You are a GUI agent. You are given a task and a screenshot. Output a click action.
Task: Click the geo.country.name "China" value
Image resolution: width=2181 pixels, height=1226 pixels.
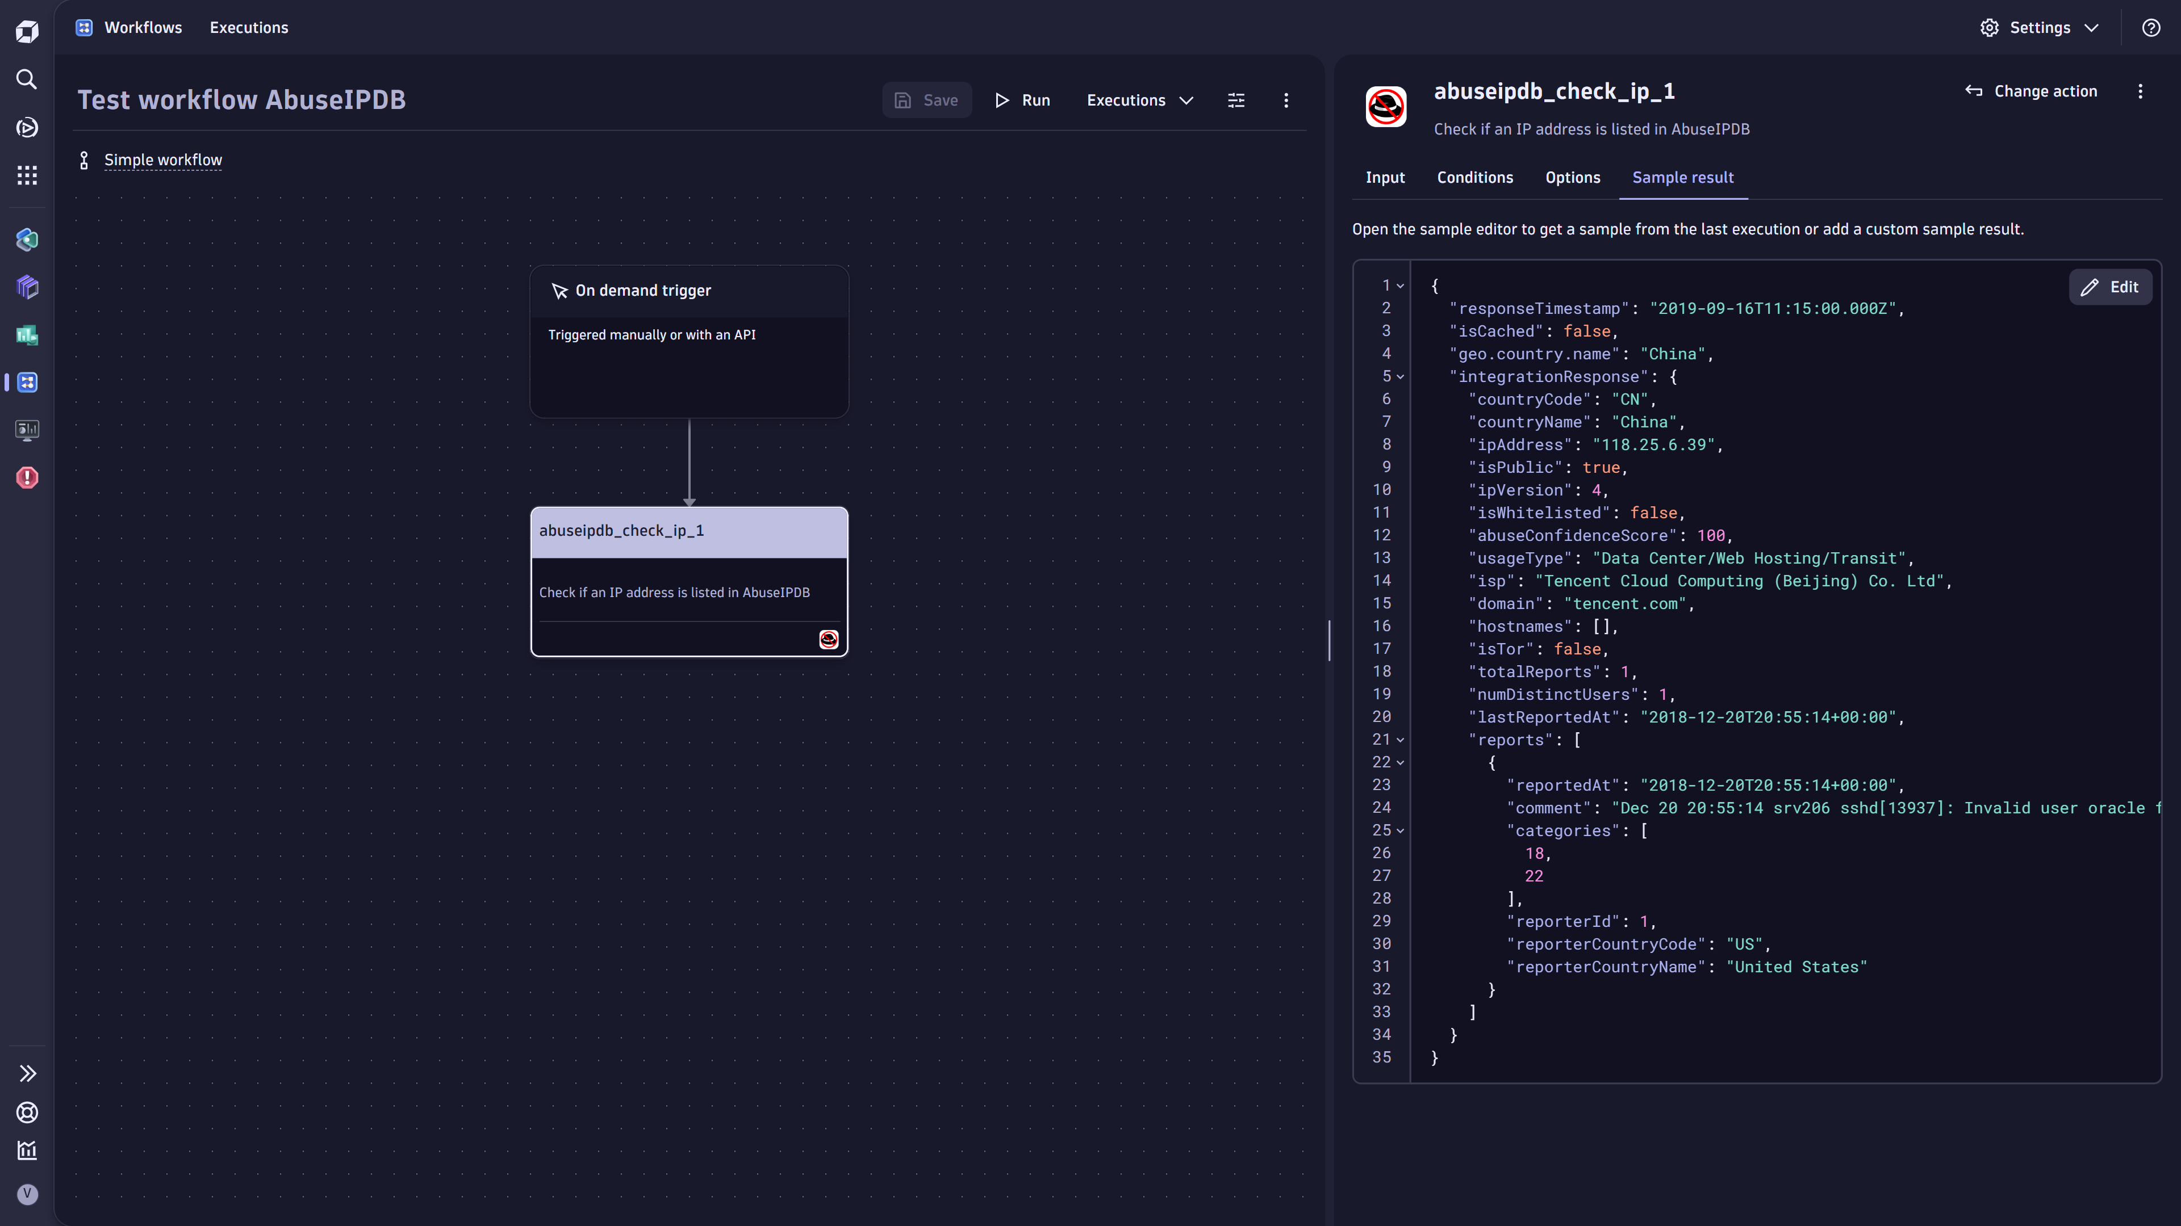[1672, 355]
